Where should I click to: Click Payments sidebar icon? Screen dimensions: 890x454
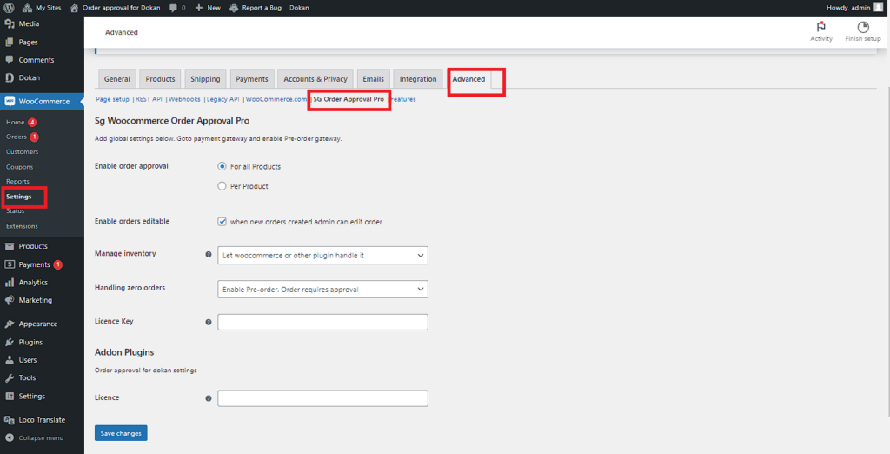point(10,264)
